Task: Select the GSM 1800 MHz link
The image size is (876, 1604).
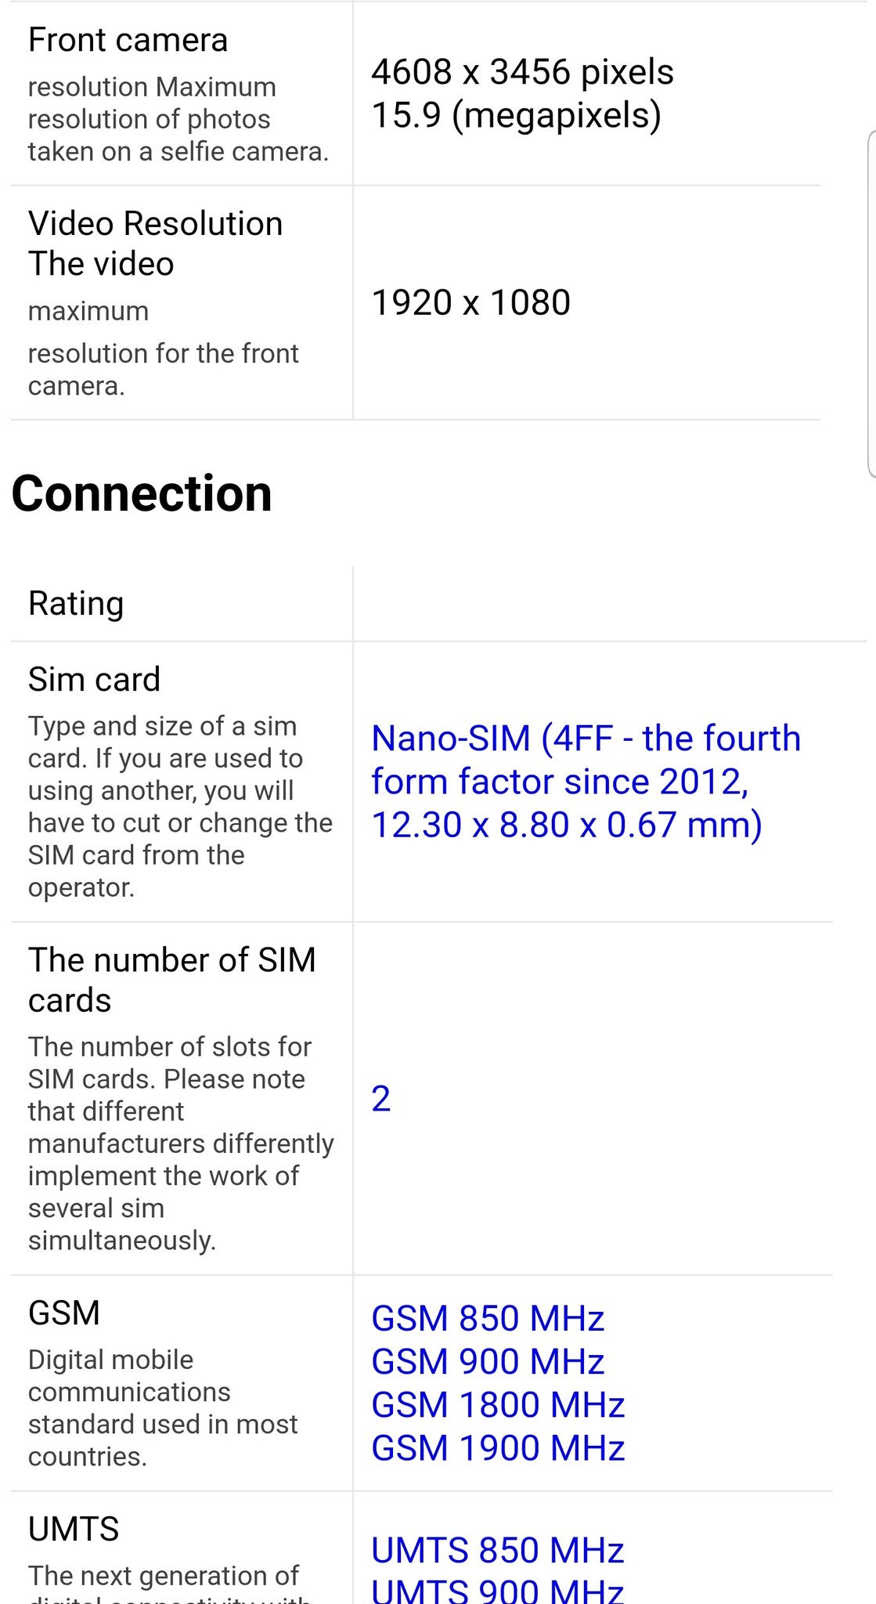Action: click(x=497, y=1404)
